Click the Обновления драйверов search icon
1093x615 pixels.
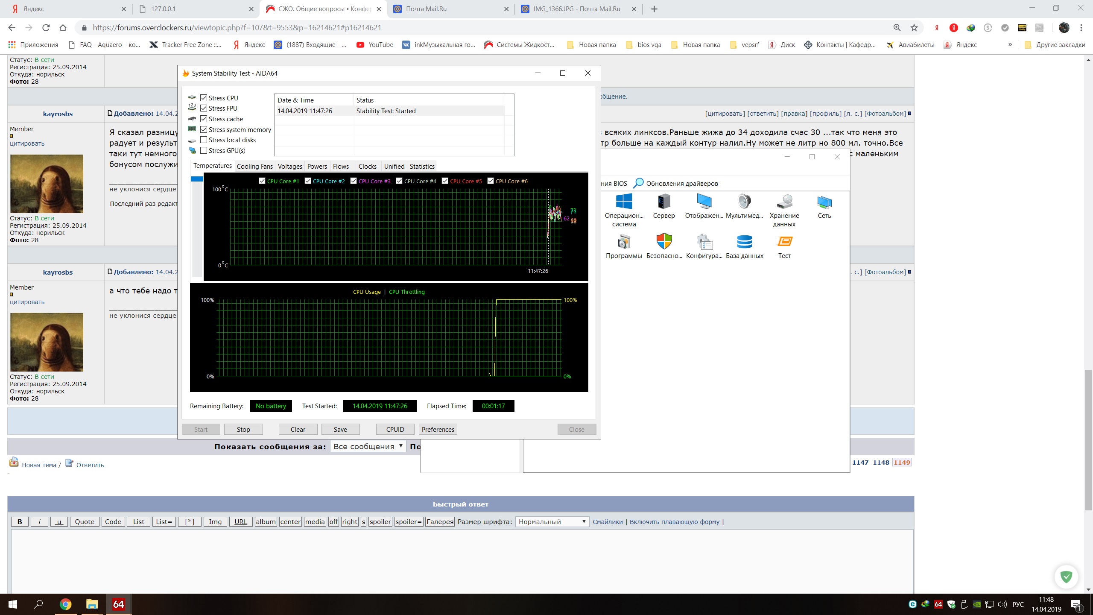click(638, 183)
